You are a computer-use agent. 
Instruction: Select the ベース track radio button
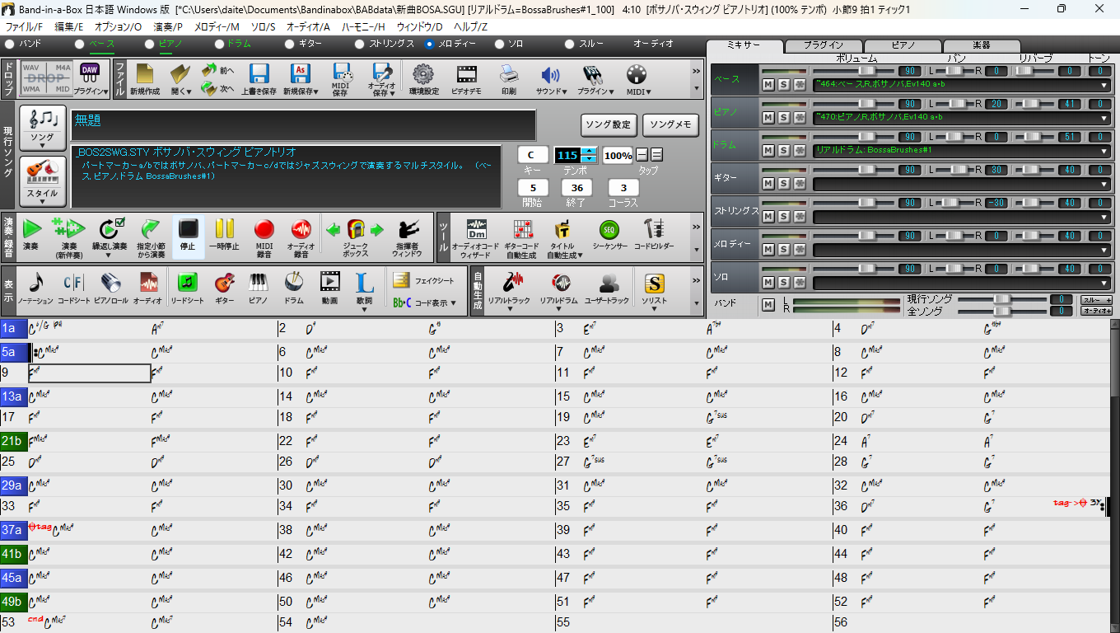coord(79,44)
